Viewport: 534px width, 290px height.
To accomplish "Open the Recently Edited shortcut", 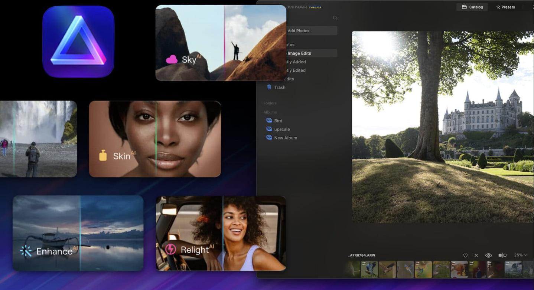I will (x=295, y=70).
